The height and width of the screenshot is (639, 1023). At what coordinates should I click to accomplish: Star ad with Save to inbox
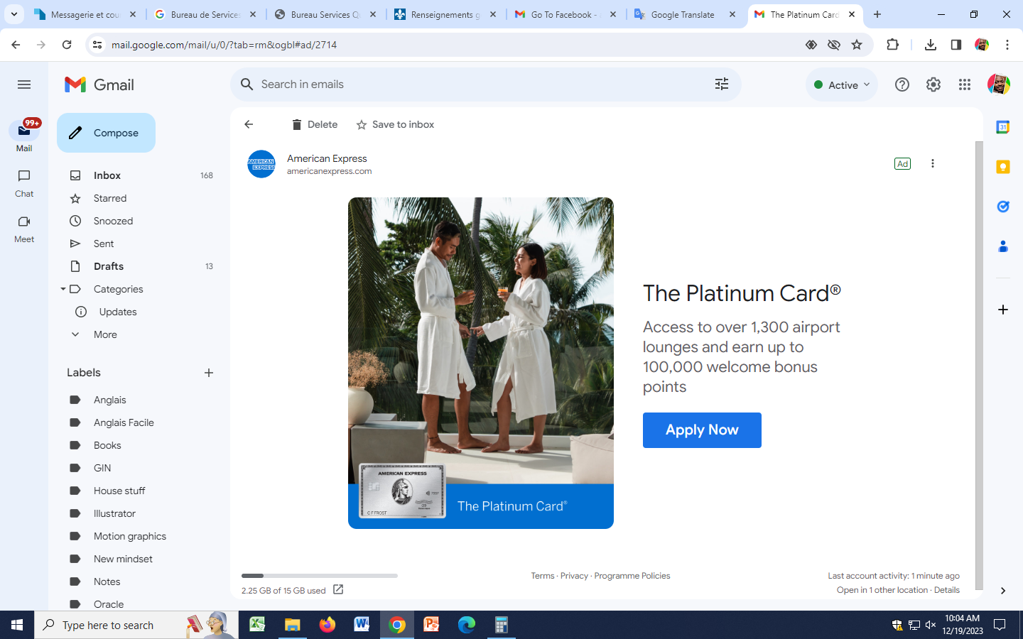pos(395,124)
